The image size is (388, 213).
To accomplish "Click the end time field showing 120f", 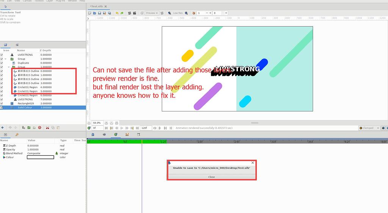I will pos(146,128).
